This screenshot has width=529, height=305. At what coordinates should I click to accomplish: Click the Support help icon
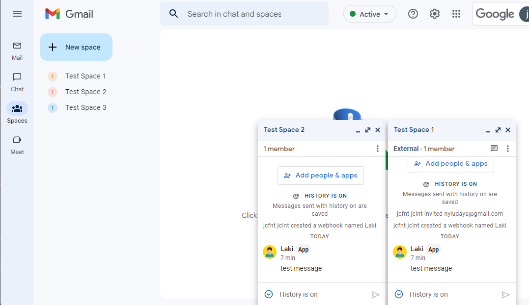pyautogui.click(x=413, y=14)
